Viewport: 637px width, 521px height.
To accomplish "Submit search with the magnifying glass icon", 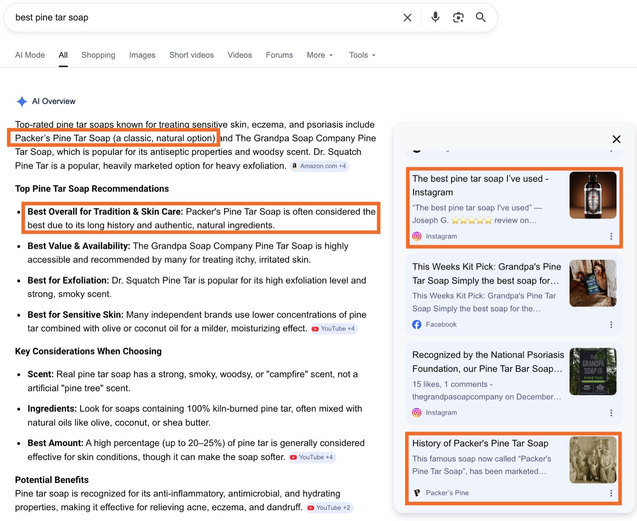I will (x=481, y=17).
